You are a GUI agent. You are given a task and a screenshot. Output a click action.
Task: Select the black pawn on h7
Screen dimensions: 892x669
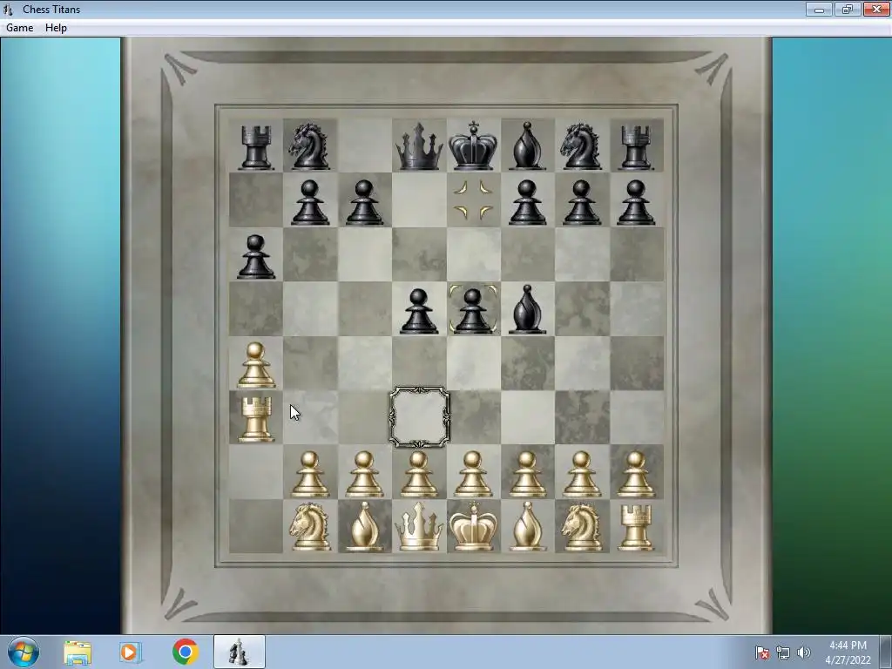pyautogui.click(x=635, y=202)
